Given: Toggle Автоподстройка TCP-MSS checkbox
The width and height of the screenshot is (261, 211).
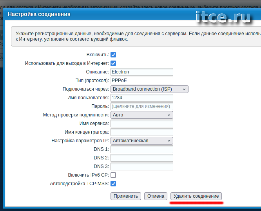Looking at the screenshot, I should point(113,184).
